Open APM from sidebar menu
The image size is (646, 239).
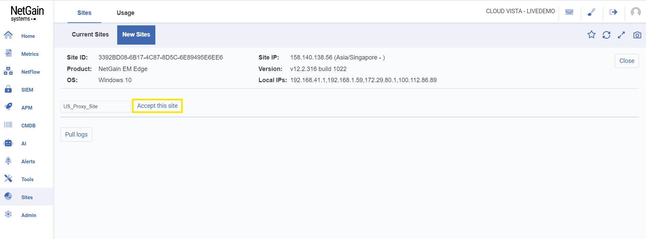tap(27, 108)
